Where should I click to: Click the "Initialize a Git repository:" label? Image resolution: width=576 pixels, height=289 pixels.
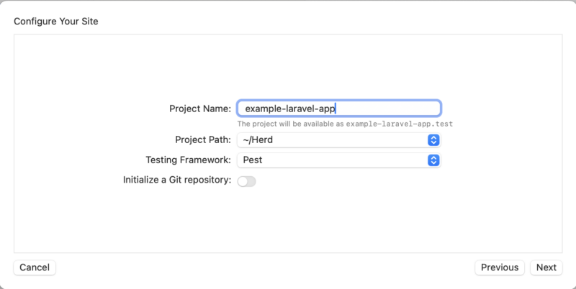(x=177, y=180)
